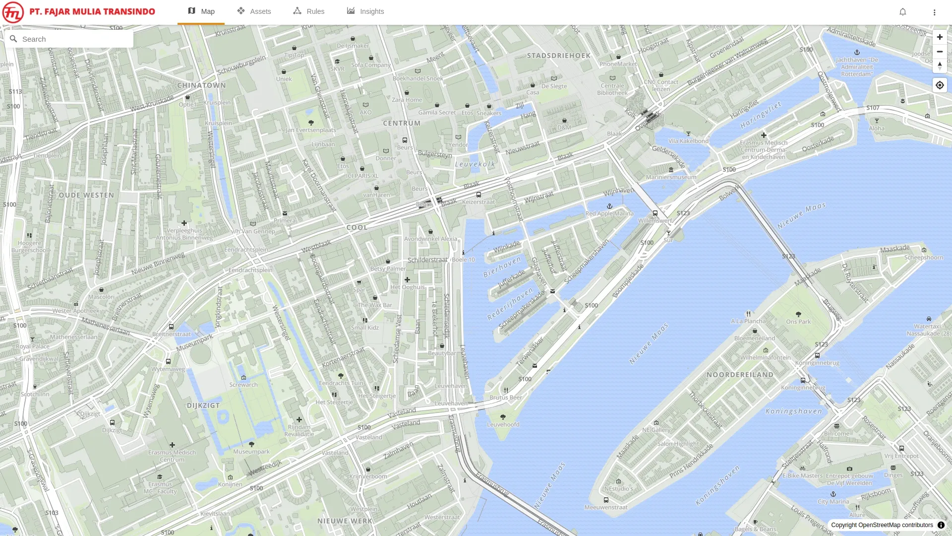
Task: Switch to the Map tab
Action: [x=201, y=11]
